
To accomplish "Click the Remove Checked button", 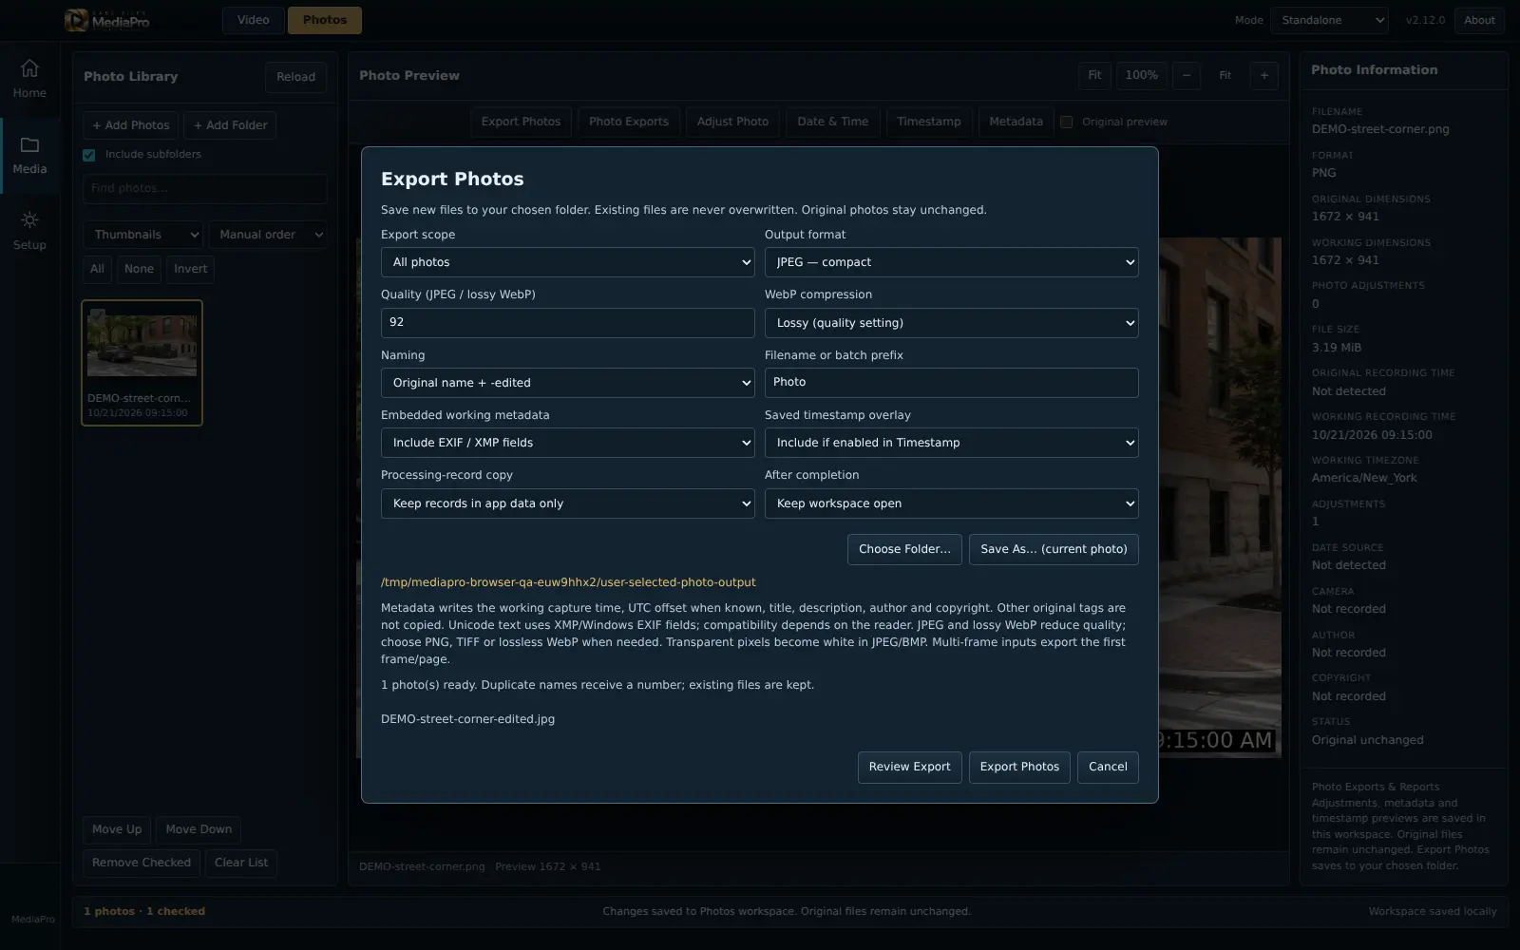I will 142,863.
